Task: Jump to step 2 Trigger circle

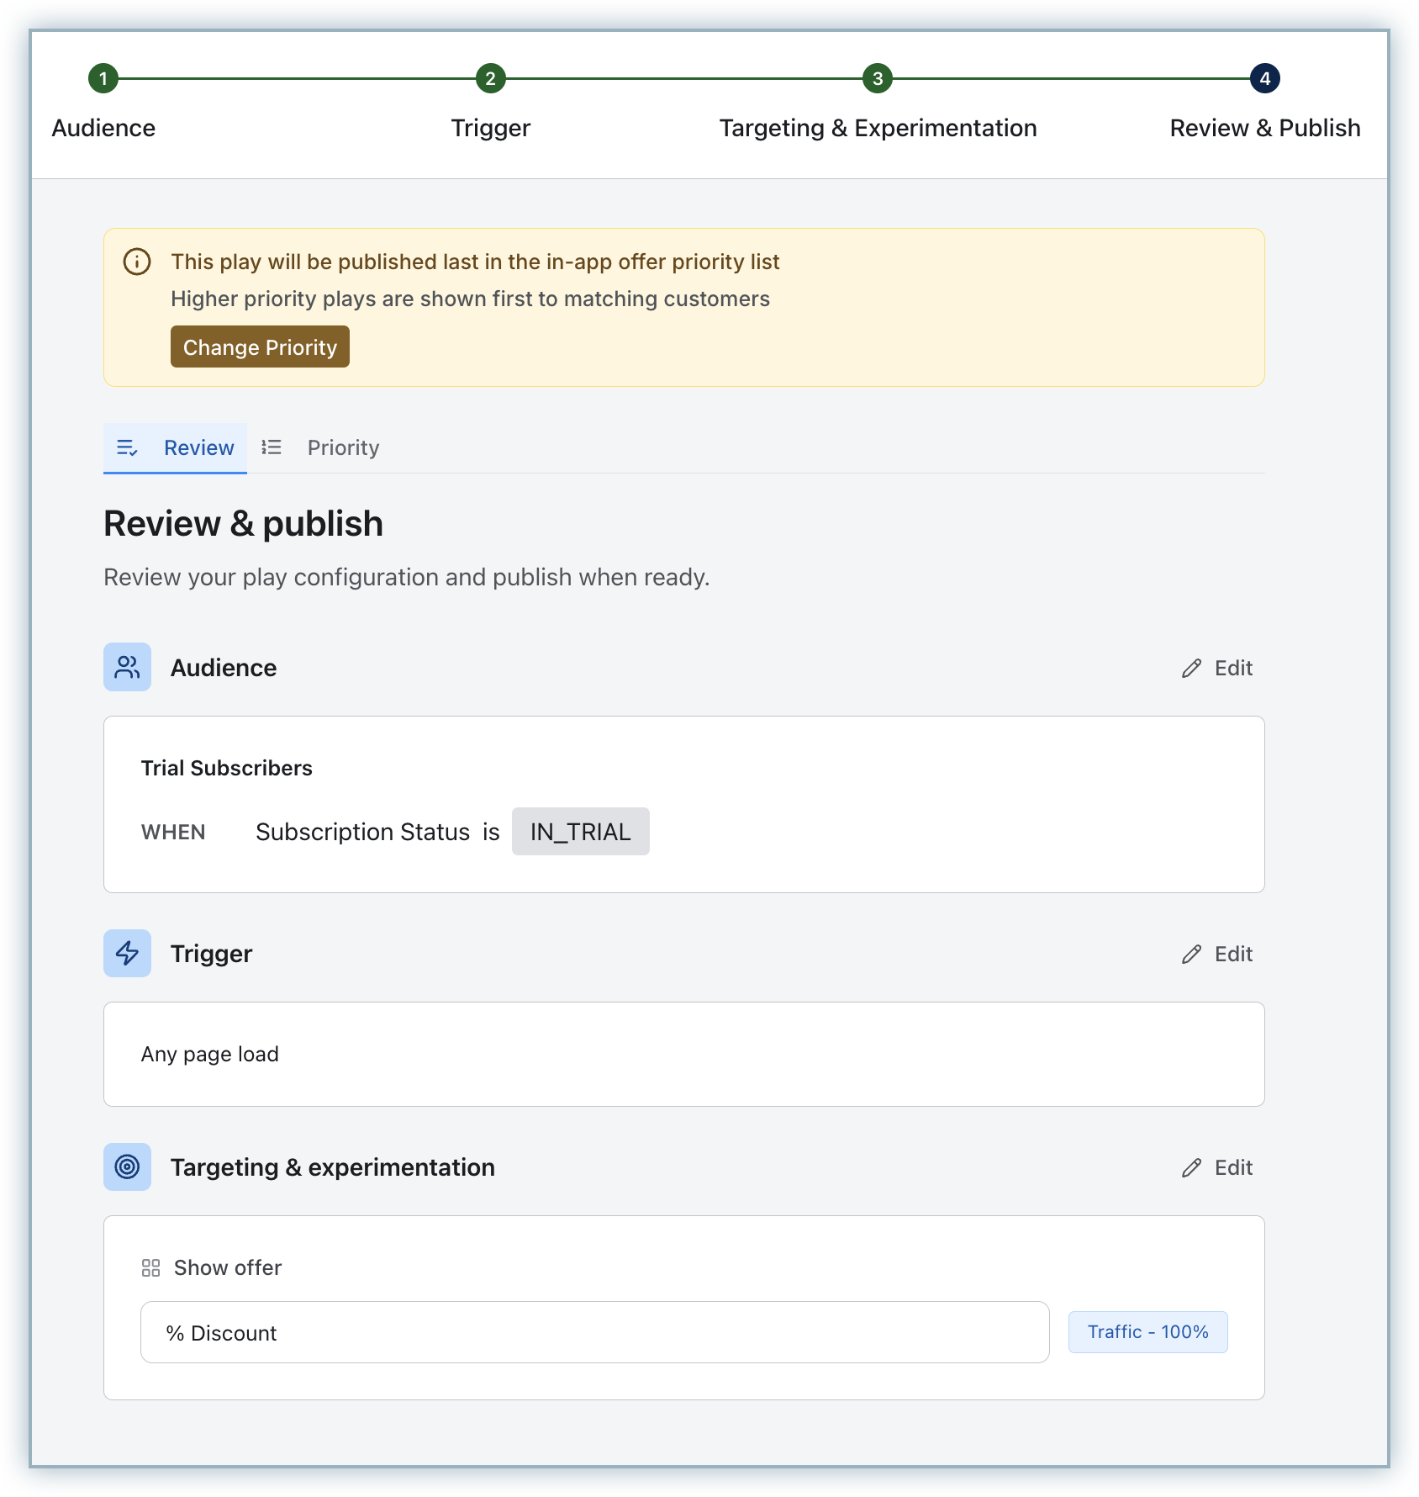Action: (490, 79)
